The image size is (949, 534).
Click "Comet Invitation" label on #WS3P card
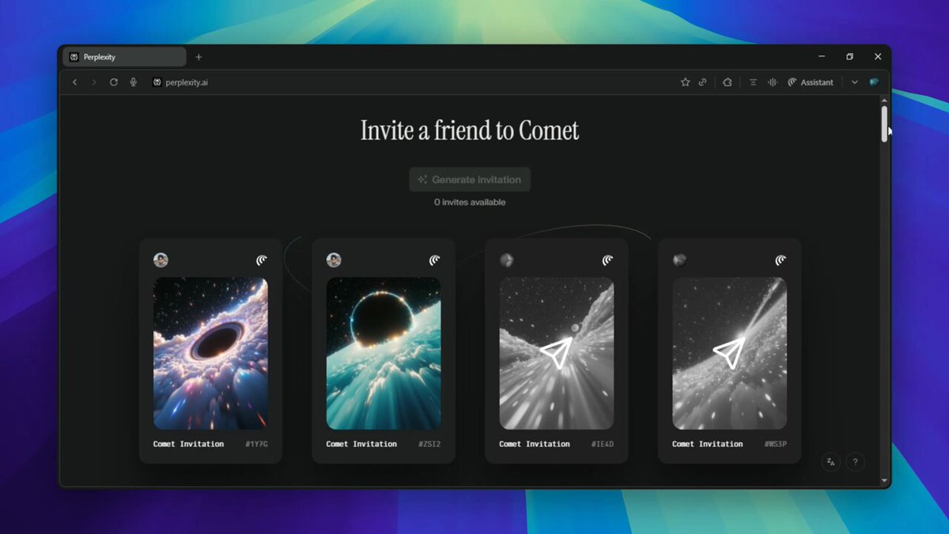[x=707, y=445]
